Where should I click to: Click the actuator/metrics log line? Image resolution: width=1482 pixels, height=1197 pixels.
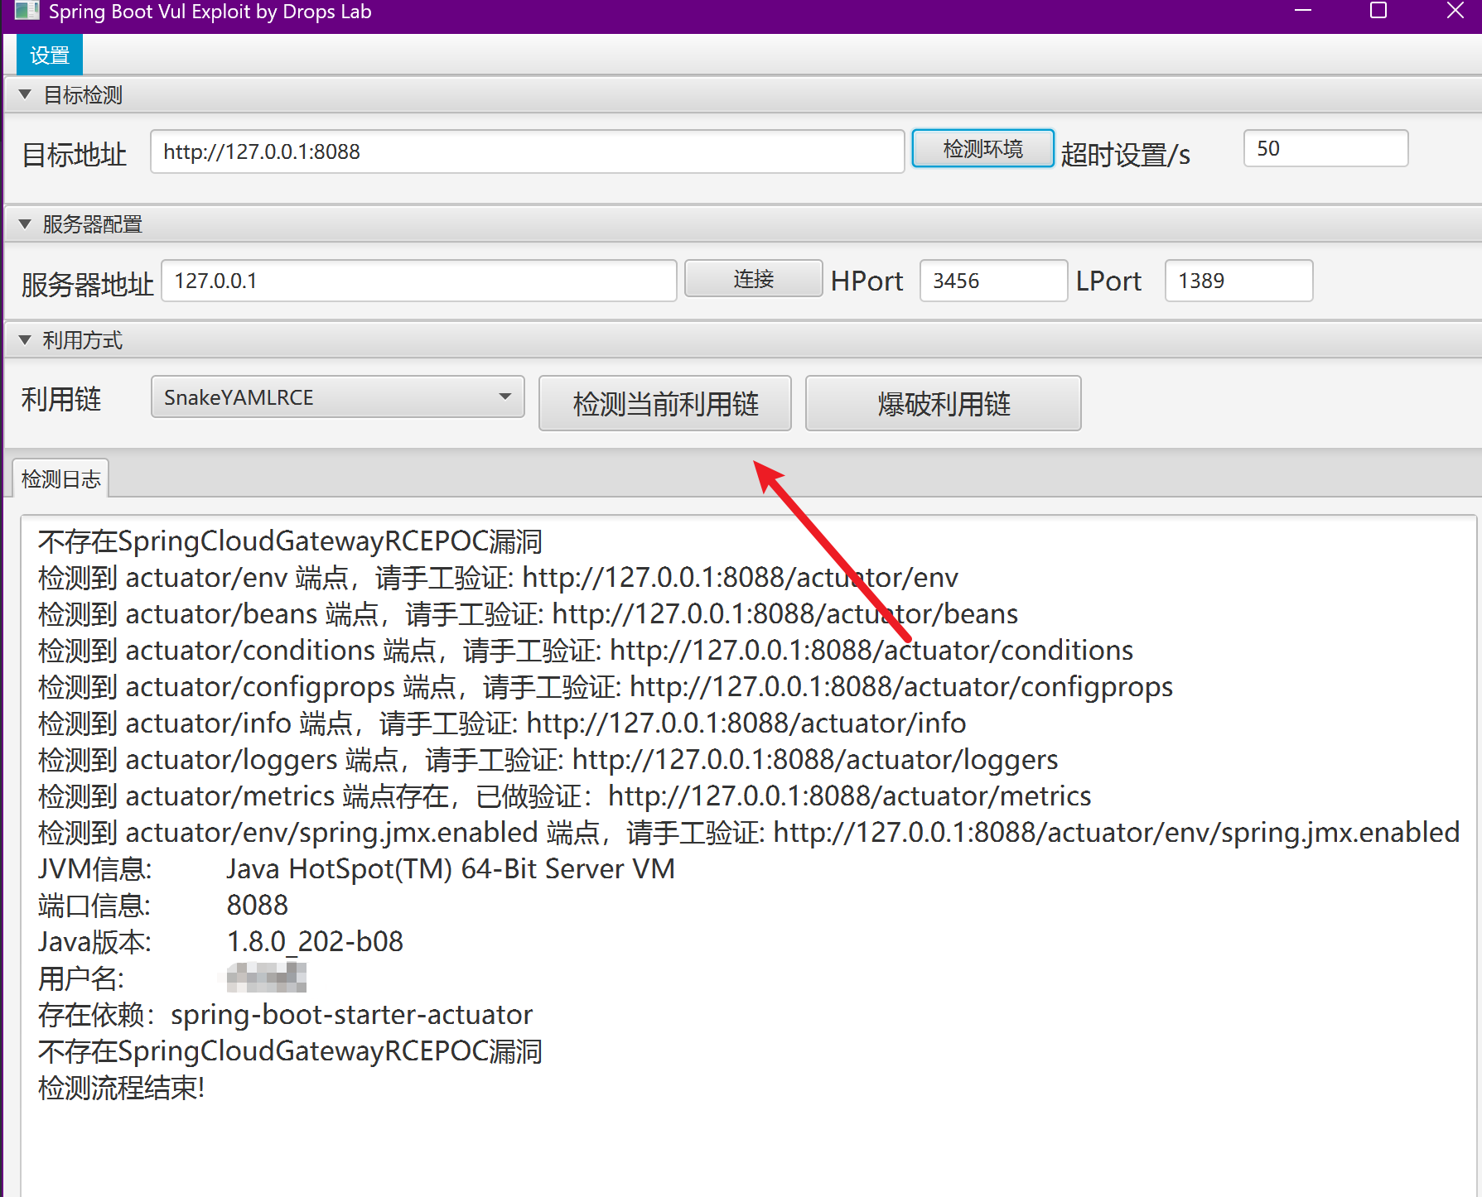pos(564,796)
